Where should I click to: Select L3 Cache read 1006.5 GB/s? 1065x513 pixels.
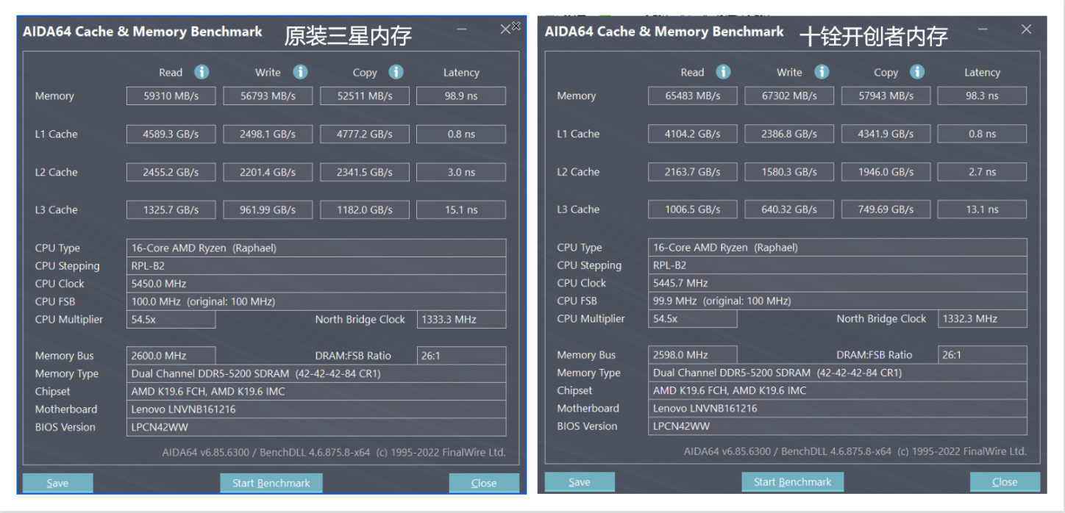[692, 209]
